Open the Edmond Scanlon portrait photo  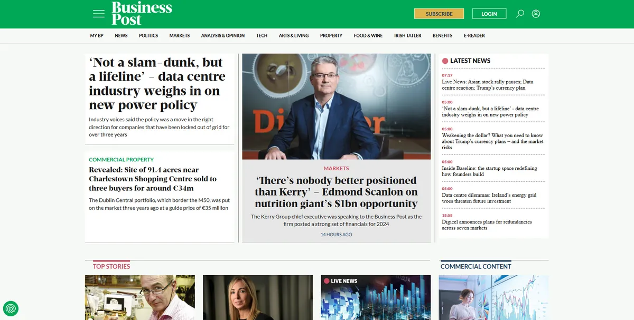[x=337, y=106]
